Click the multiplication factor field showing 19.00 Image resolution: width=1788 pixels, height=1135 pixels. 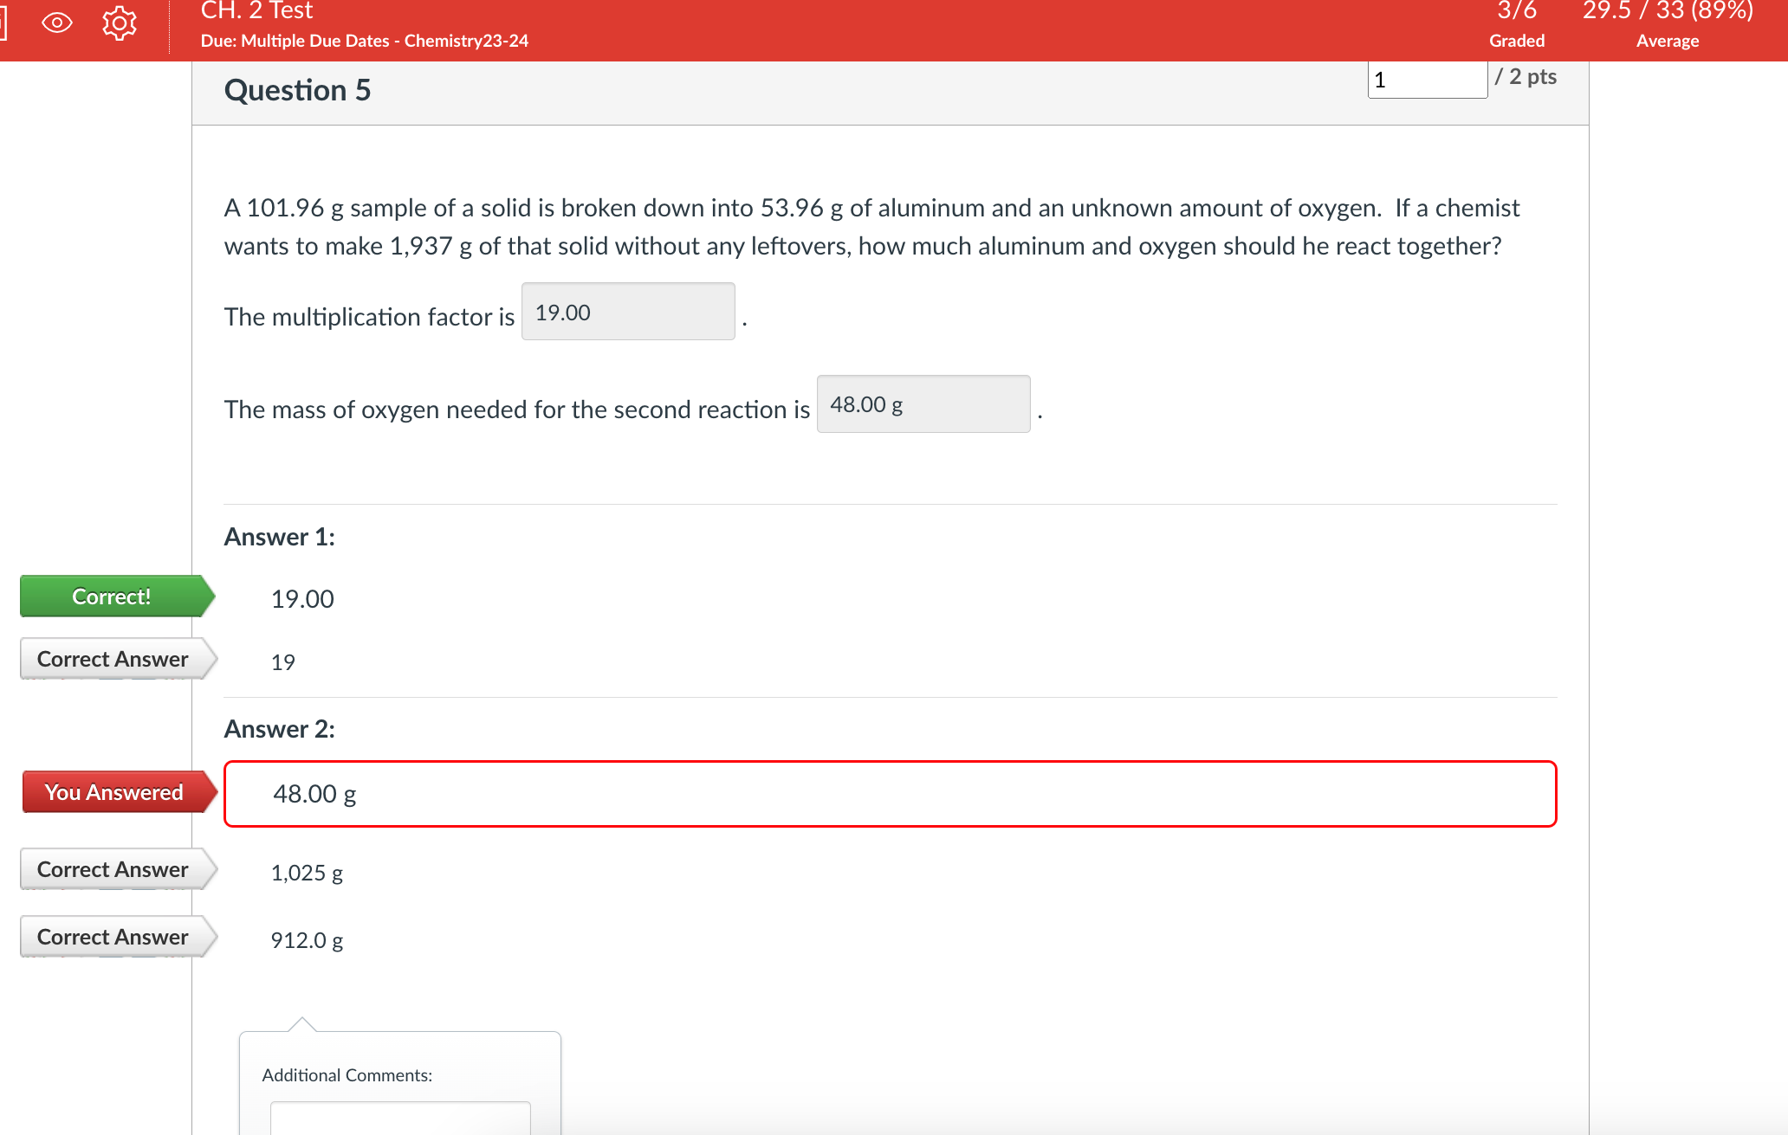627,312
